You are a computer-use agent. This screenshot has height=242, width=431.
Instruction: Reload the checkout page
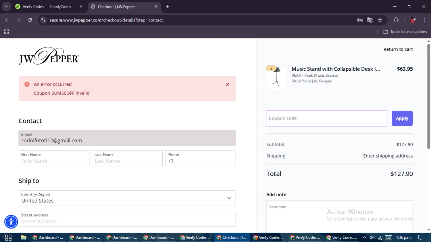click(30, 20)
